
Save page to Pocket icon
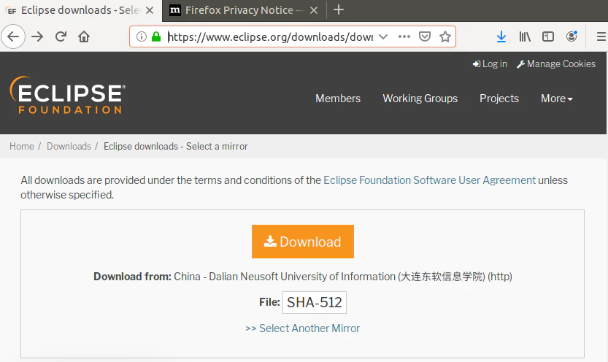(425, 36)
